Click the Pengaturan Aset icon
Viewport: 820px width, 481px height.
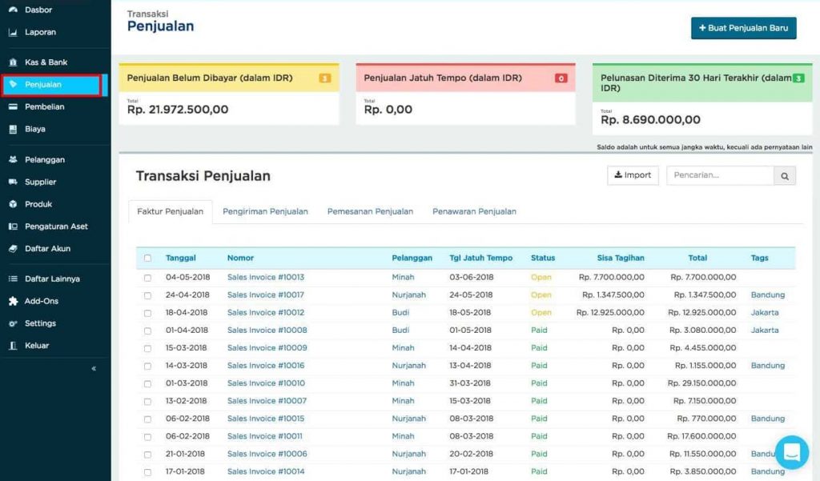[13, 226]
